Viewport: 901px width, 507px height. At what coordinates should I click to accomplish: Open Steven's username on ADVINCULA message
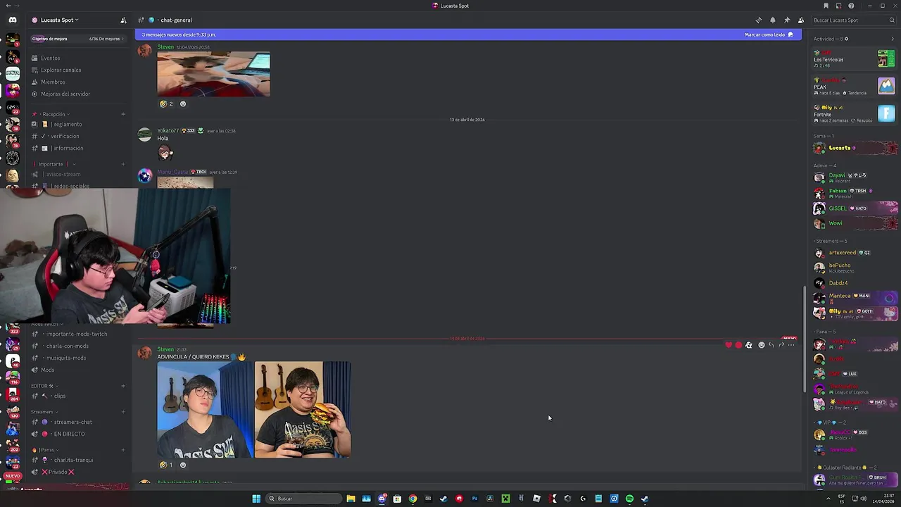click(165, 349)
